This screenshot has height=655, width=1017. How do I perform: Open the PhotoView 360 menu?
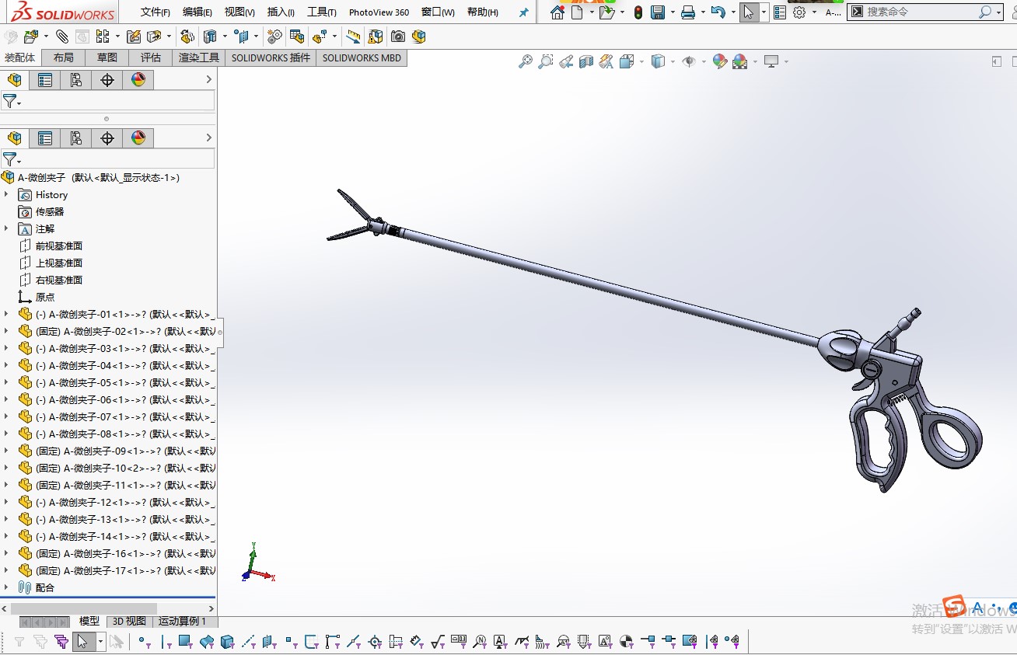(x=379, y=12)
